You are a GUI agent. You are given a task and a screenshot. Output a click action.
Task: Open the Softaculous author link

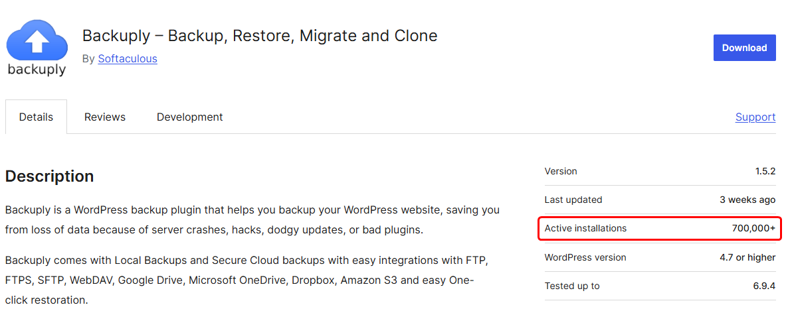tap(128, 58)
